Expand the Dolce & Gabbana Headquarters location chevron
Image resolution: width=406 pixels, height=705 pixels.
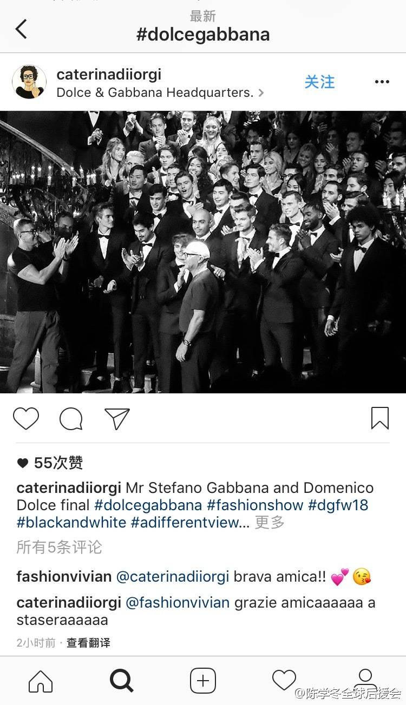(x=261, y=93)
